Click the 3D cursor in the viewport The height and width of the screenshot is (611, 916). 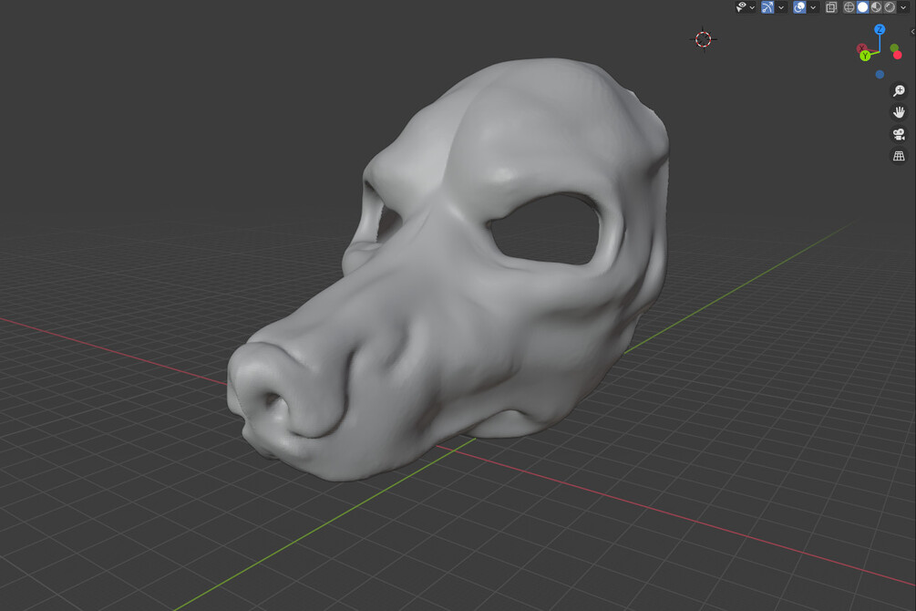[704, 39]
